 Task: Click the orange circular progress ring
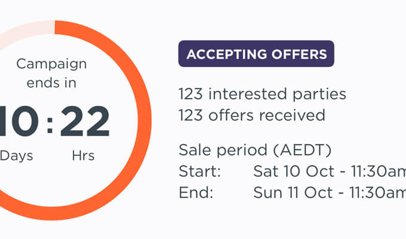144,119
